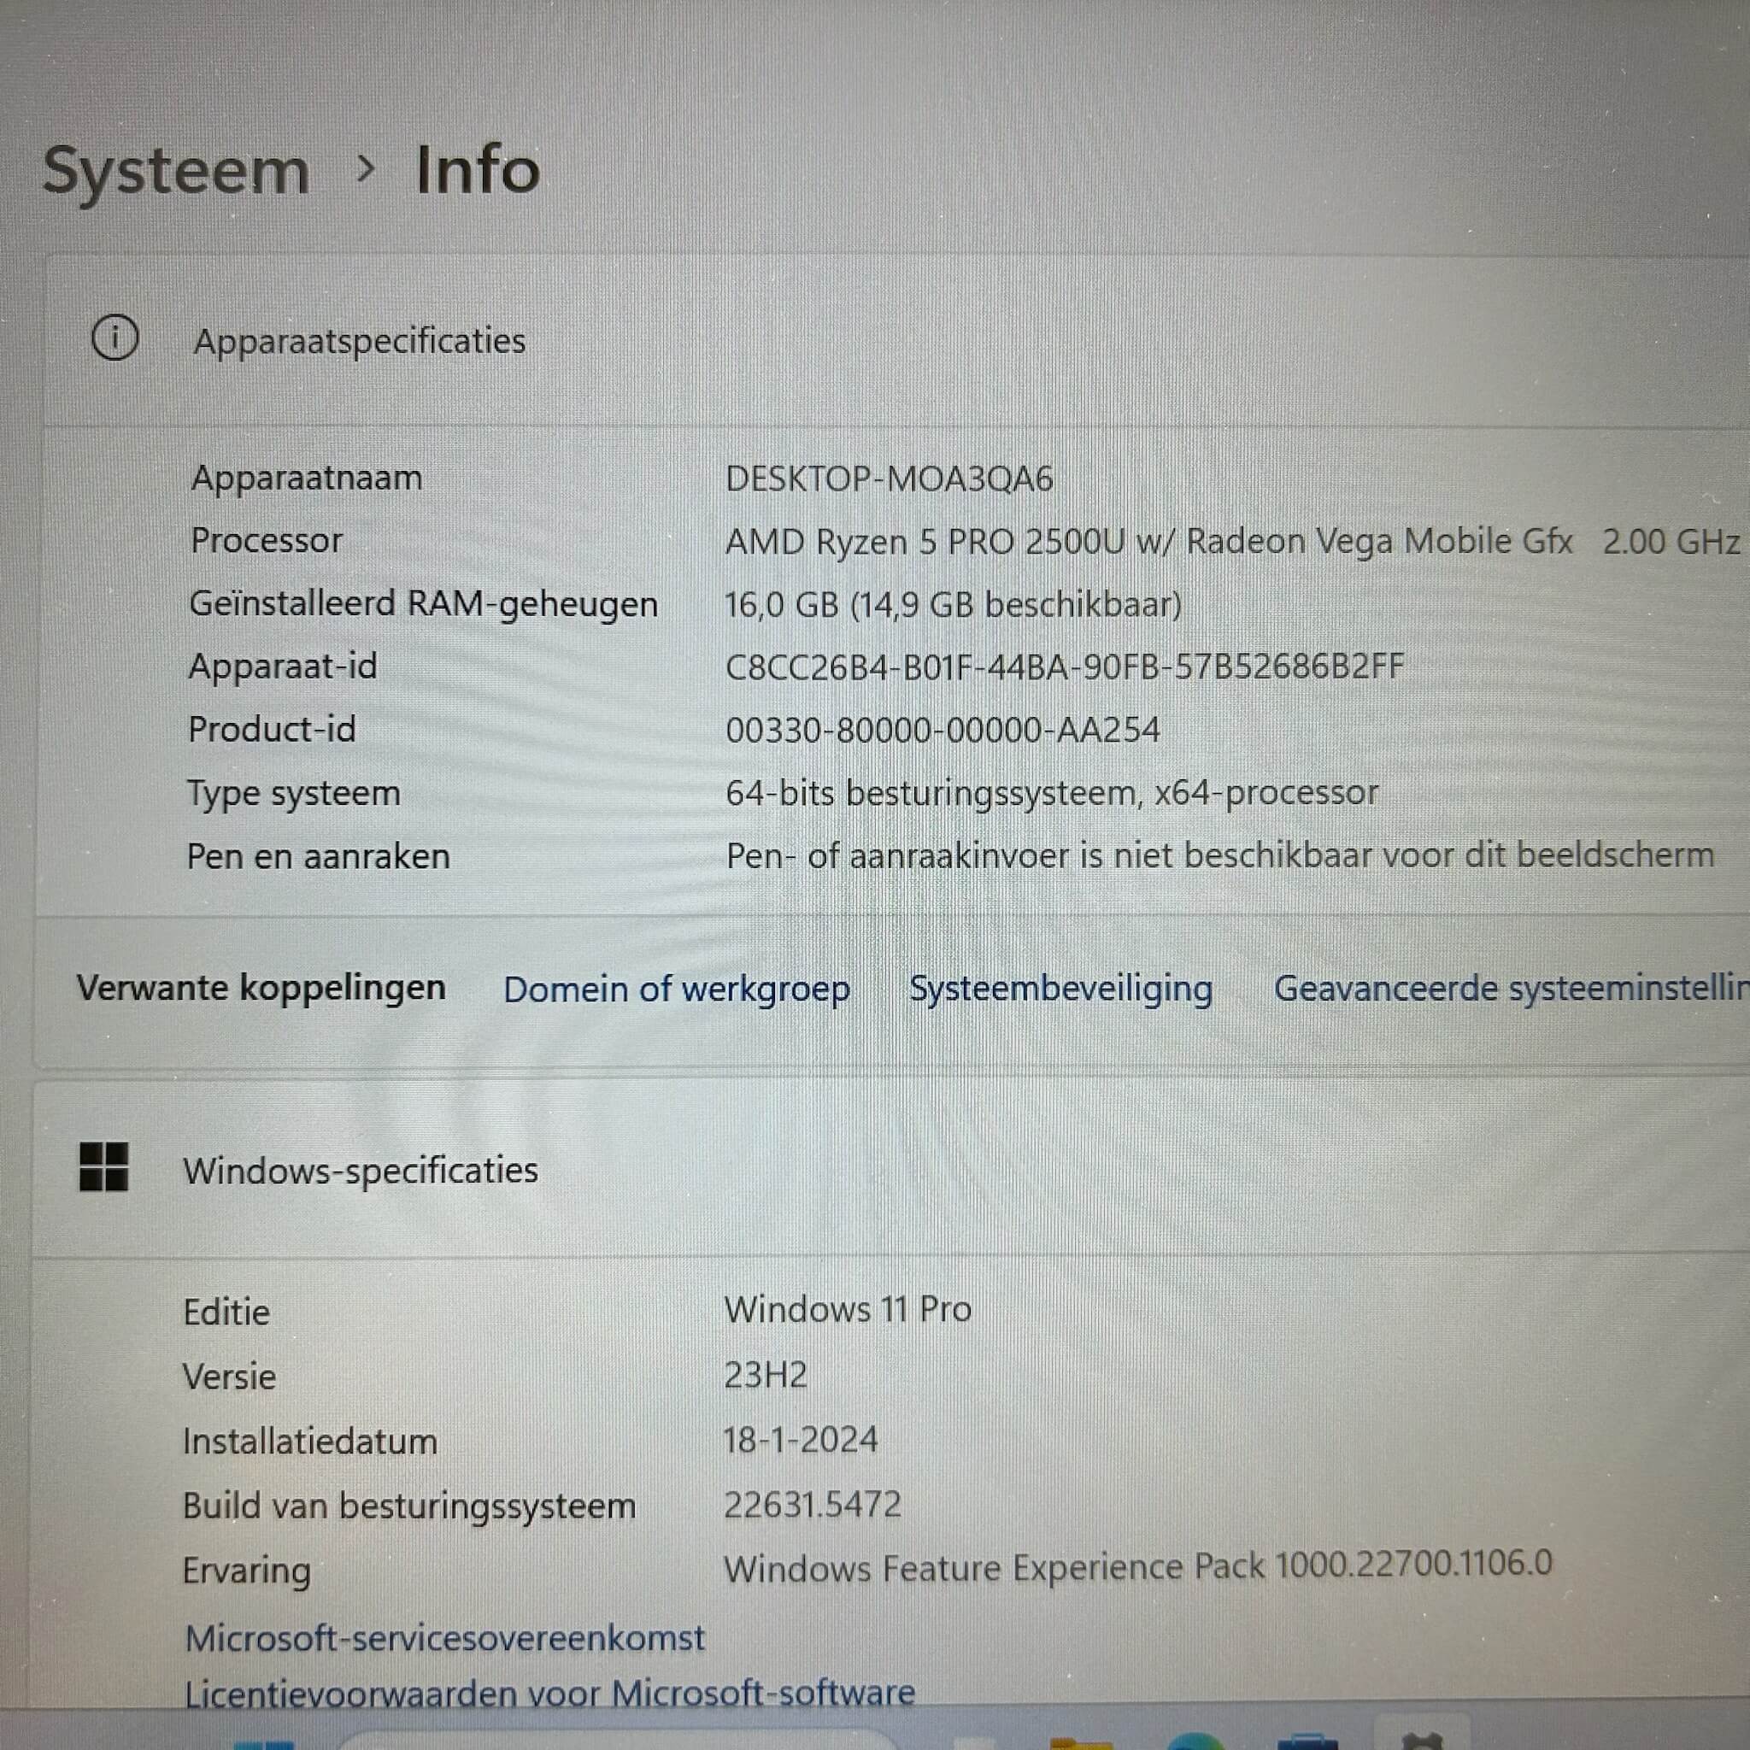1750x1750 pixels.
Task: Click the Verwante koppelingen label
Action: 261,987
